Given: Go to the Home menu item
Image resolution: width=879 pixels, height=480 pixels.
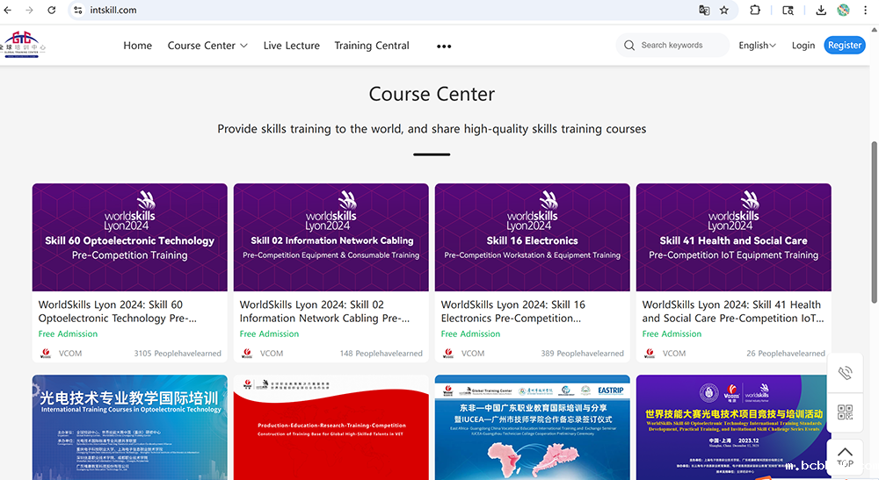Looking at the screenshot, I should (x=137, y=46).
